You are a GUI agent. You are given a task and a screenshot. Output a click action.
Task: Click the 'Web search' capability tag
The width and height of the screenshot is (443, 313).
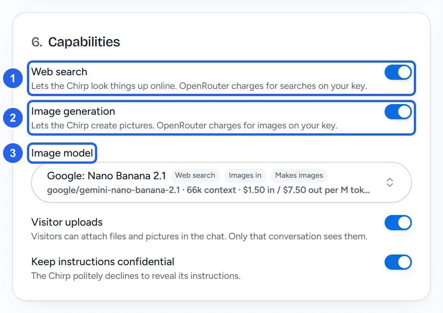pyautogui.click(x=195, y=175)
